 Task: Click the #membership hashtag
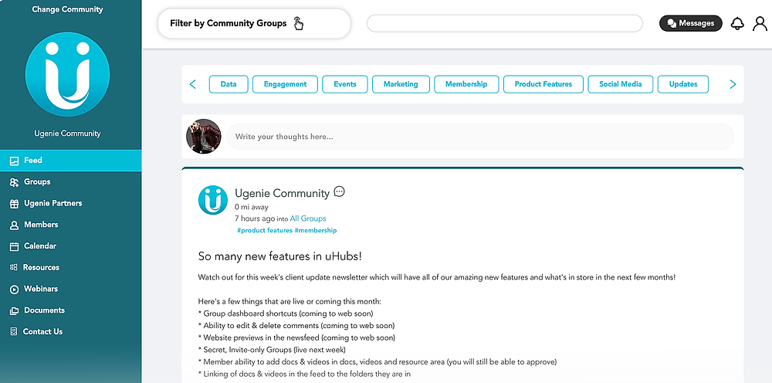316,230
